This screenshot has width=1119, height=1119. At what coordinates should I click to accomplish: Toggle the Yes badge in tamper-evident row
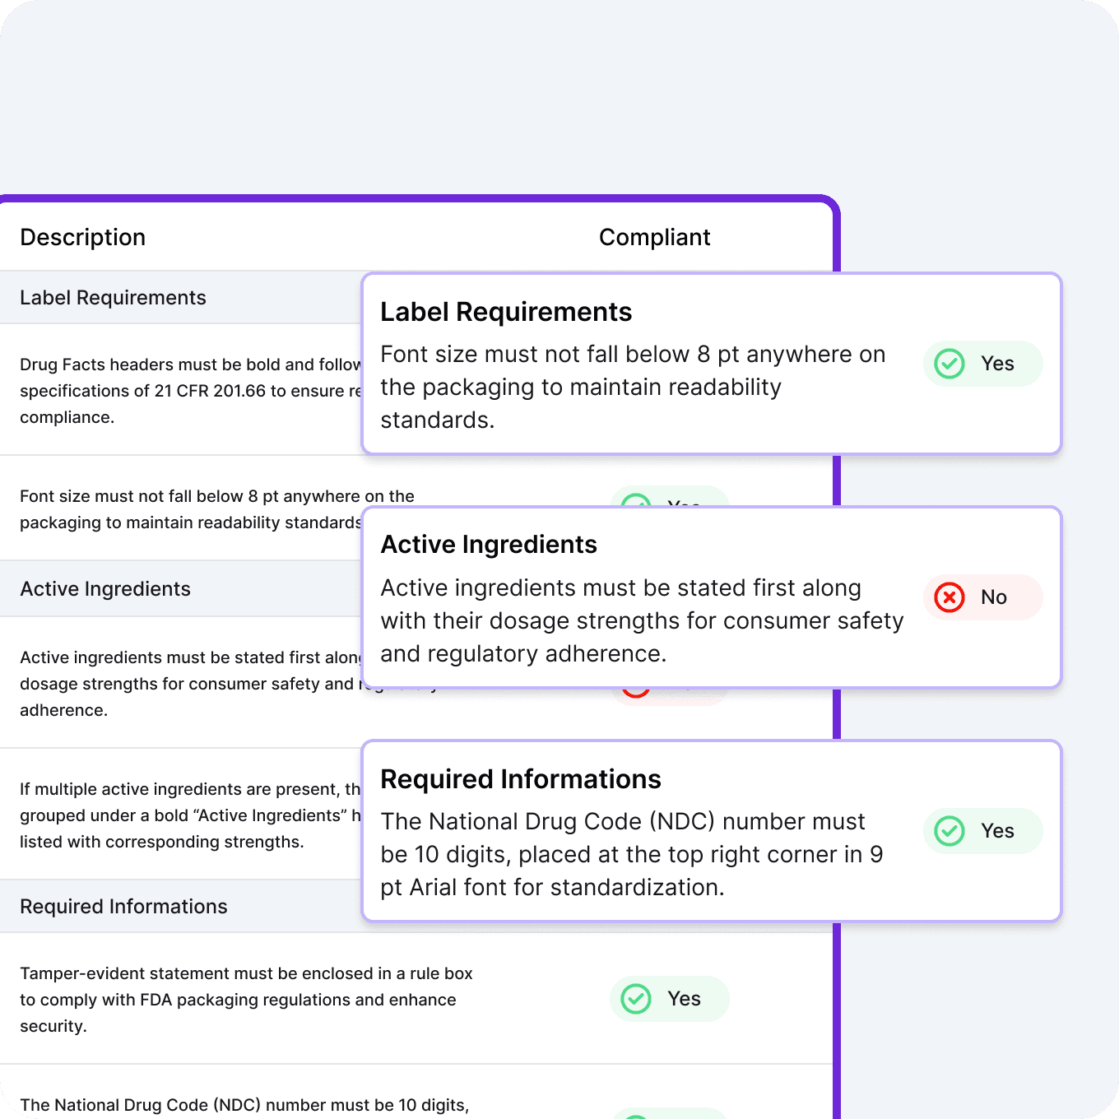669,999
